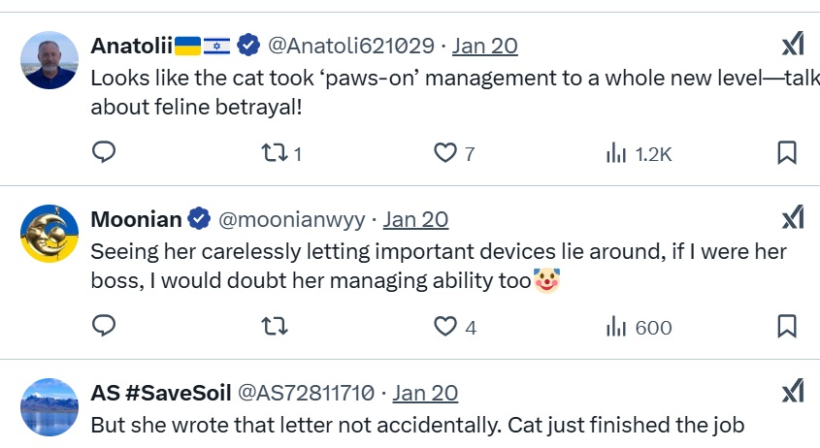The height and width of the screenshot is (448, 820).
Task: Open AS #SaveSoil display name
Action: pos(161,393)
